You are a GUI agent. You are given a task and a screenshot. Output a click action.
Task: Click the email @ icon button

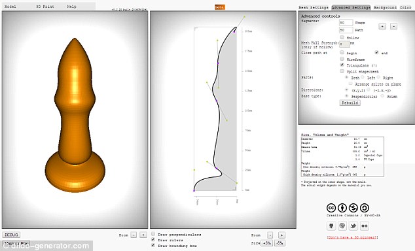342,226
